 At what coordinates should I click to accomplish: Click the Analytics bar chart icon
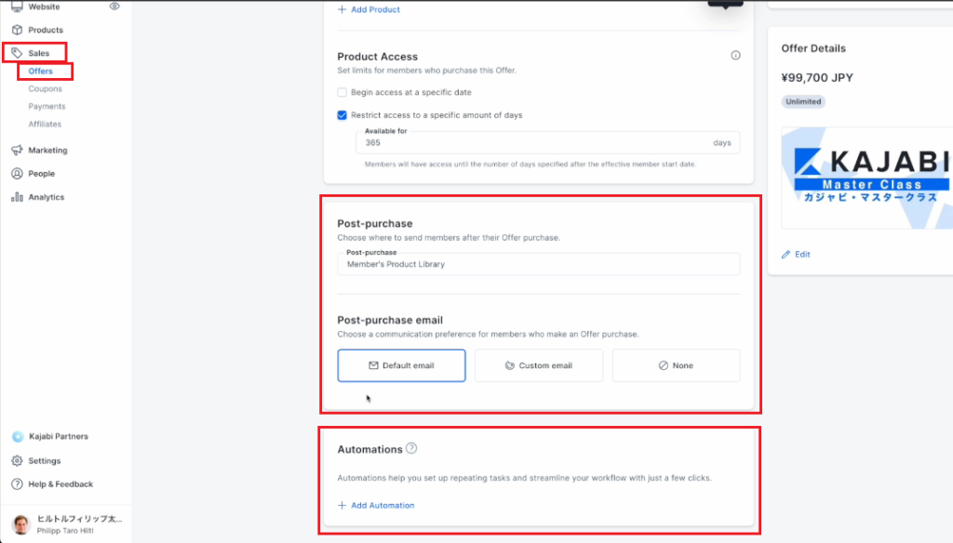click(17, 197)
